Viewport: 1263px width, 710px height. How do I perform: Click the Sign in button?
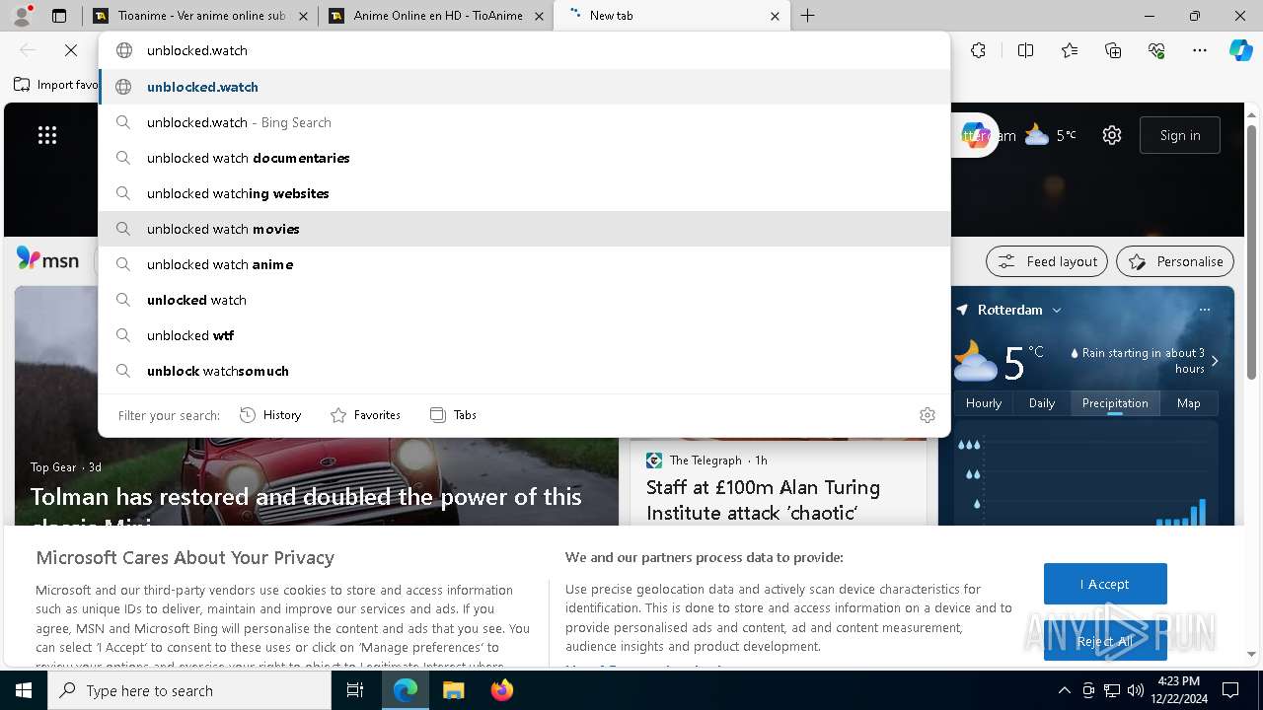(1179, 135)
